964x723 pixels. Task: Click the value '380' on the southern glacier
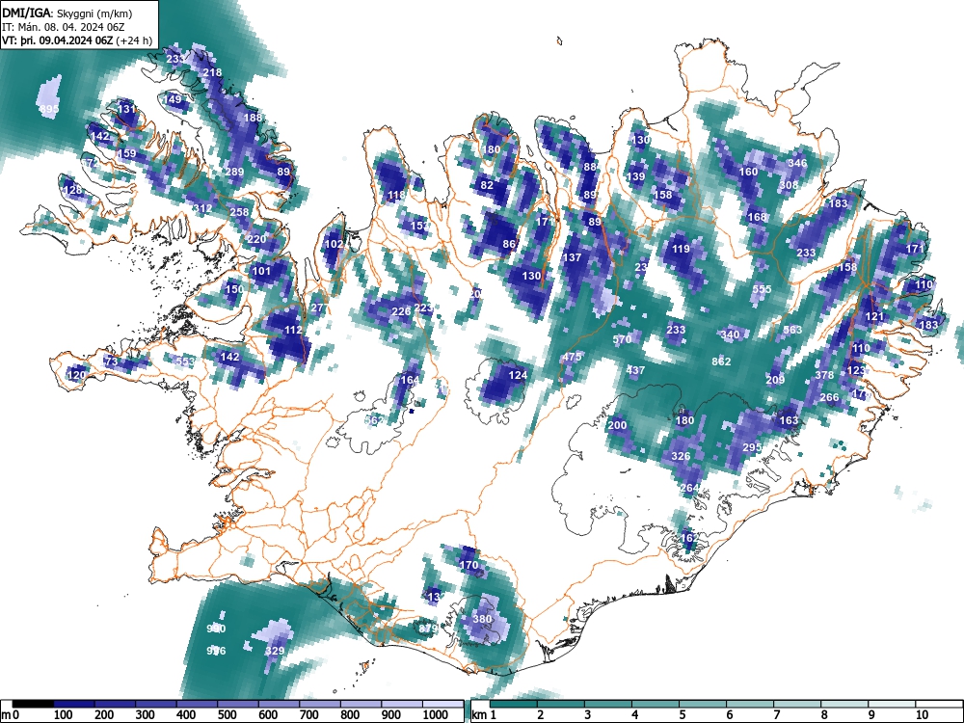coord(482,619)
